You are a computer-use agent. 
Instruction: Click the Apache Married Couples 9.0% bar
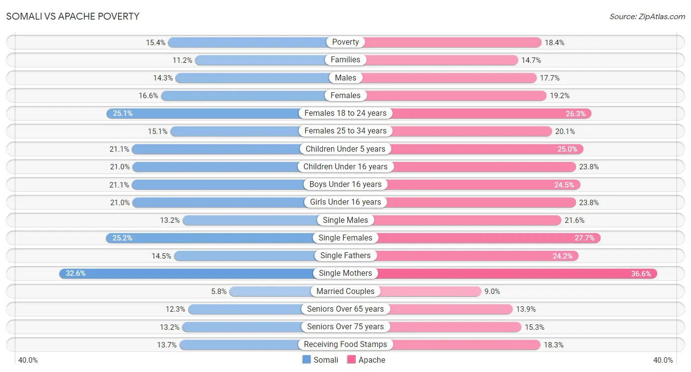coord(413,291)
